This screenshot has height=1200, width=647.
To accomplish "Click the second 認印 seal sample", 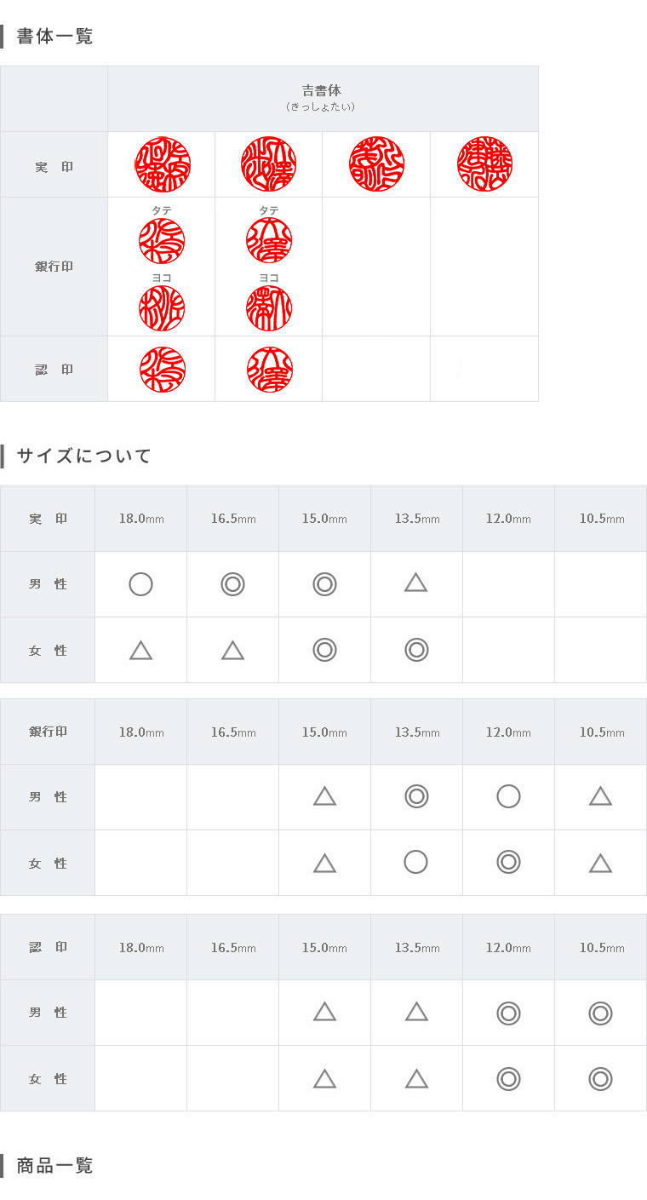I will (270, 370).
